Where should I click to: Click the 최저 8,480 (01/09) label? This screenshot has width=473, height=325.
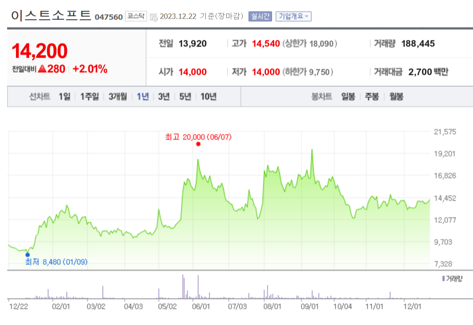[56, 262]
